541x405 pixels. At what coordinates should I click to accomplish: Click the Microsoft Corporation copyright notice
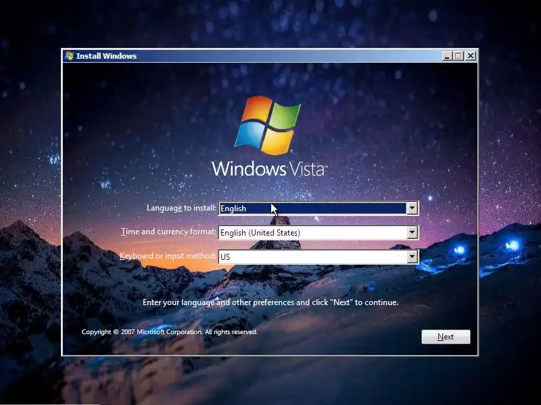click(x=170, y=332)
